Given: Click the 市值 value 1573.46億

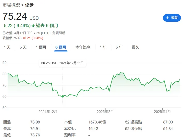Looking at the screenshot, I should tap(97, 122).
